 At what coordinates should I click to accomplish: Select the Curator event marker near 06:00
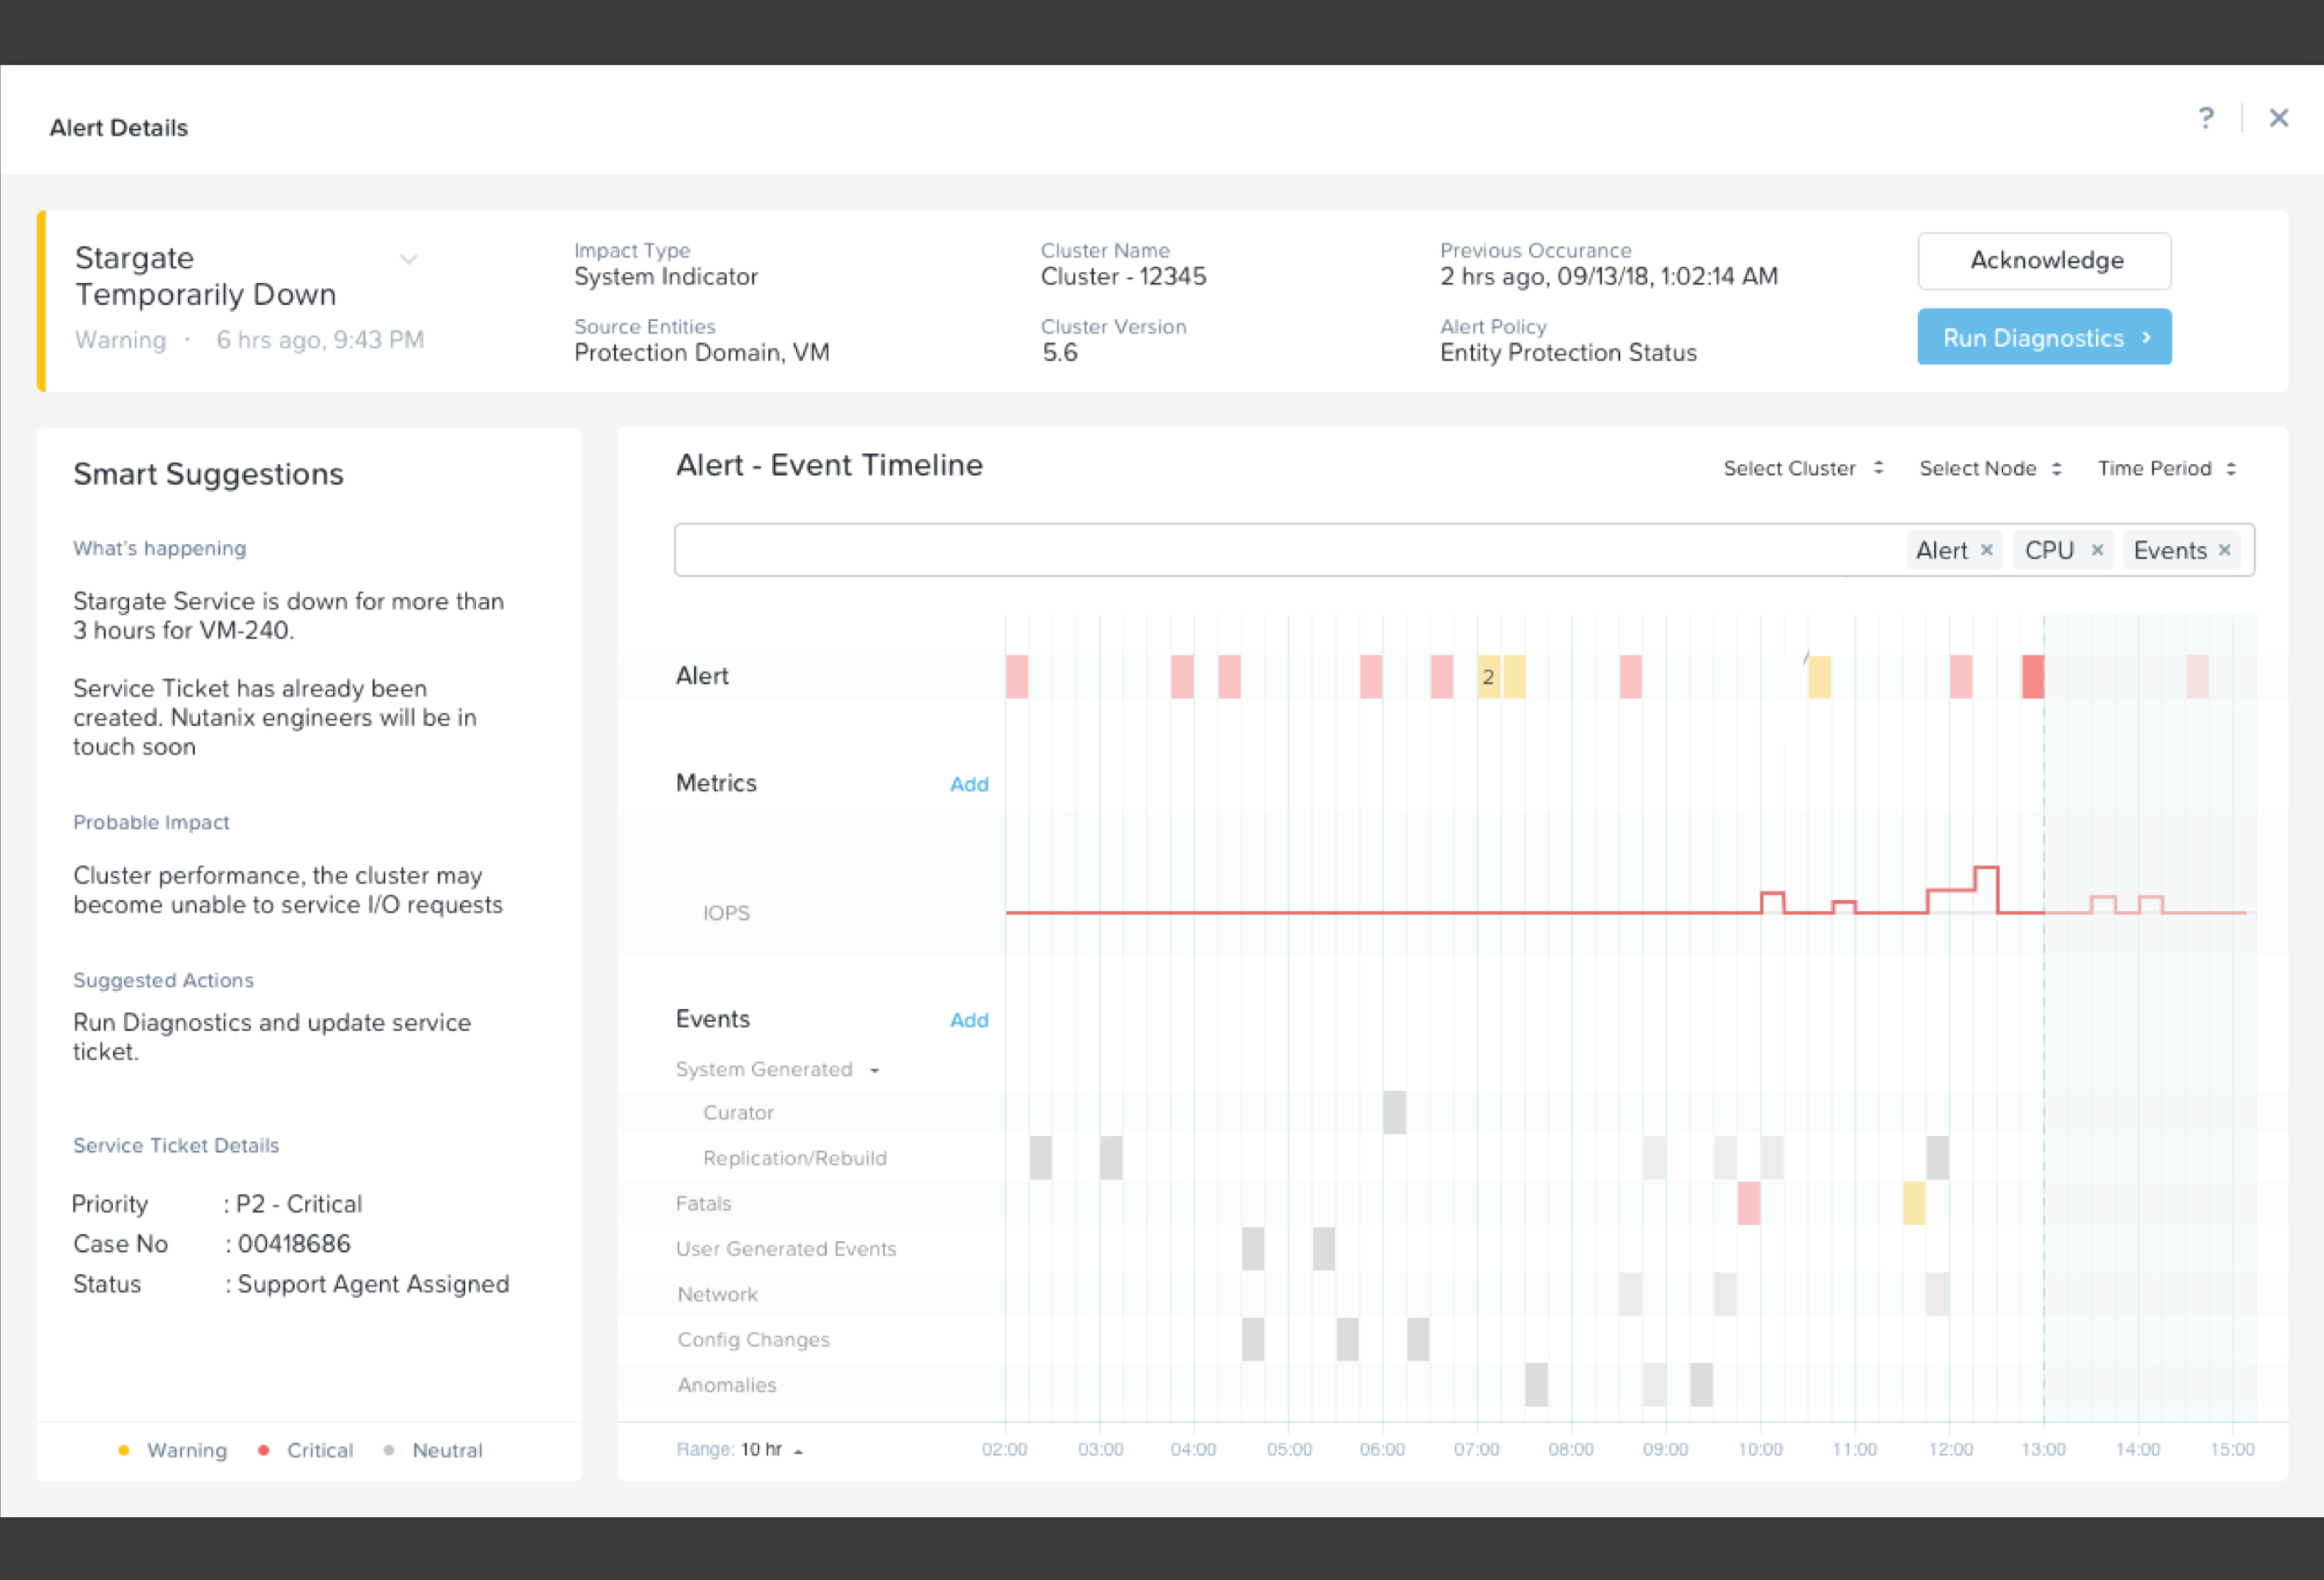coord(1394,1112)
